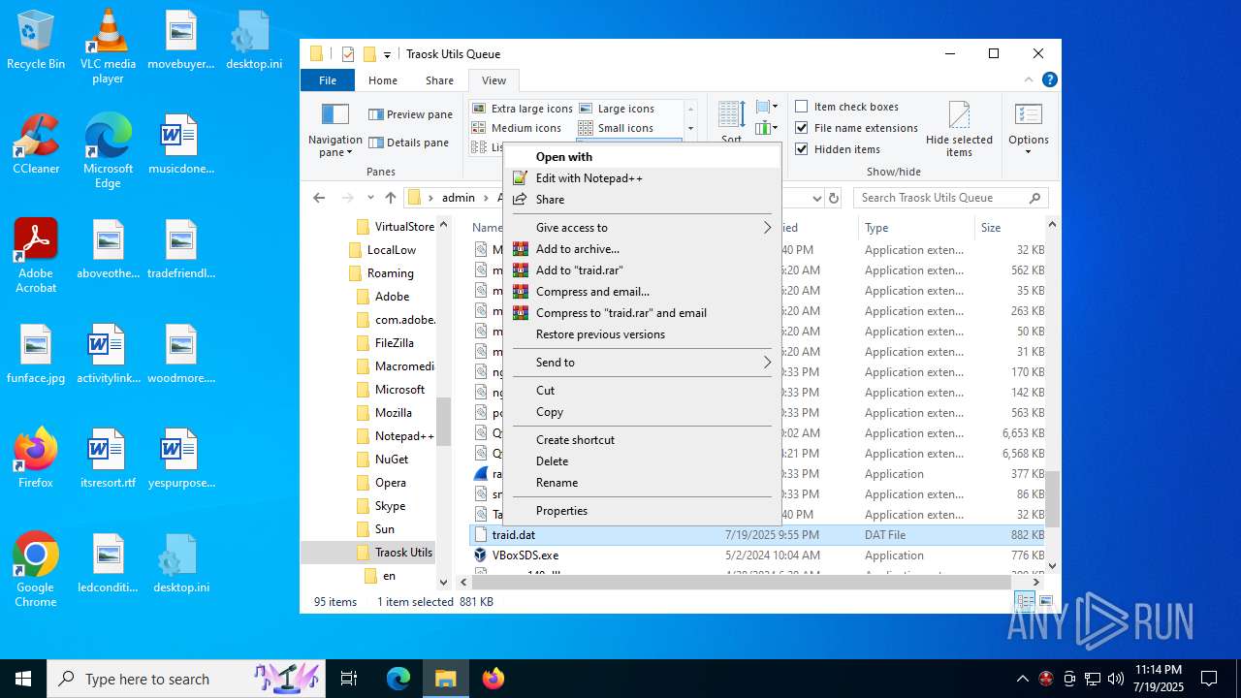Select the musicdone Word document icon
The width and height of the screenshot is (1241, 698).
point(181,144)
